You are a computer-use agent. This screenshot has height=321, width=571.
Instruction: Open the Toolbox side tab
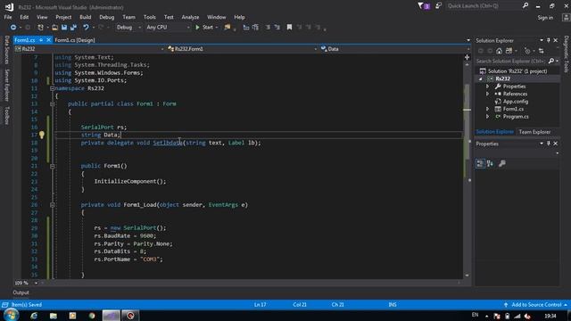click(6, 116)
